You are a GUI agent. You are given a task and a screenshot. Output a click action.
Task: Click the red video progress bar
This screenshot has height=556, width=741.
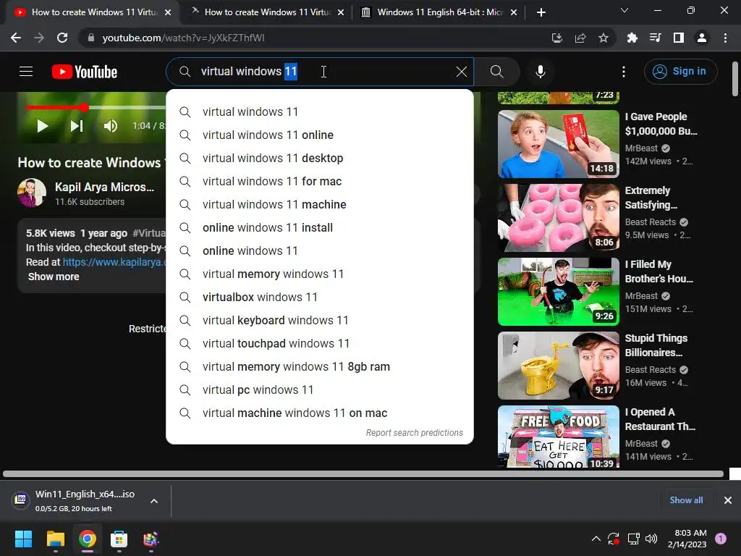55,107
